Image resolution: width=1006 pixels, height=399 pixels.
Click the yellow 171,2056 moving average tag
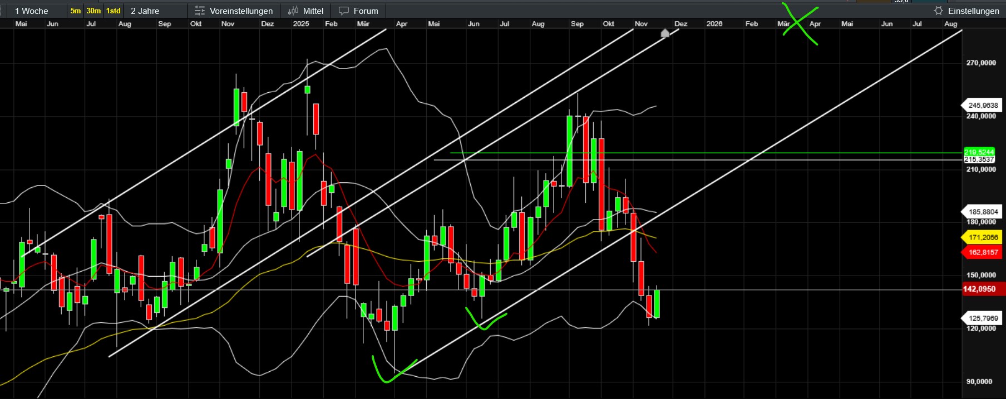983,237
